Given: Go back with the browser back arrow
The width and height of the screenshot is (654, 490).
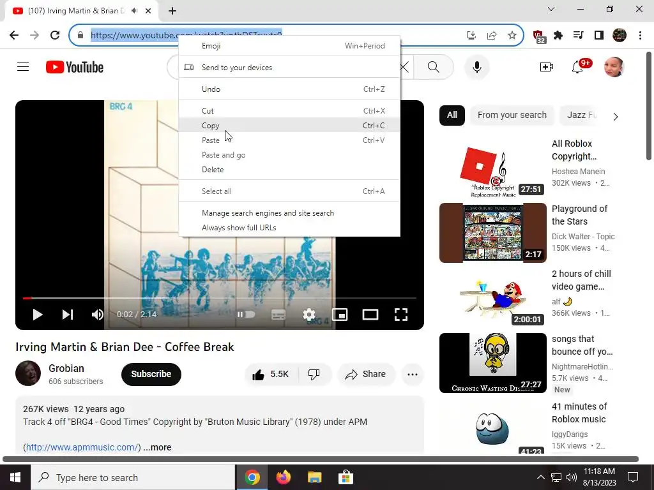Looking at the screenshot, I should pos(14,35).
